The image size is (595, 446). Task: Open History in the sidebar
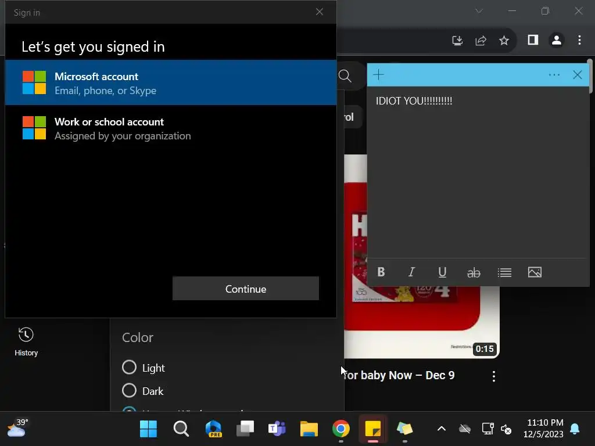pos(26,341)
